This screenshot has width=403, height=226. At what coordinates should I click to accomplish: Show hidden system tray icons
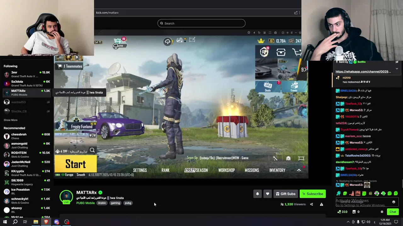click(348, 222)
